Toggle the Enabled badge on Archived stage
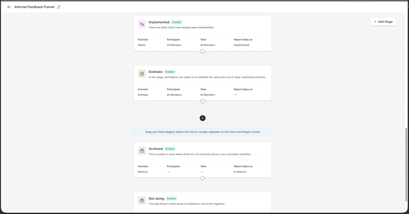Viewport: 409px width, 214px height. [x=170, y=149]
